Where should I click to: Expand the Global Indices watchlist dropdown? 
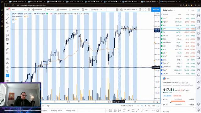tap(169, 10)
